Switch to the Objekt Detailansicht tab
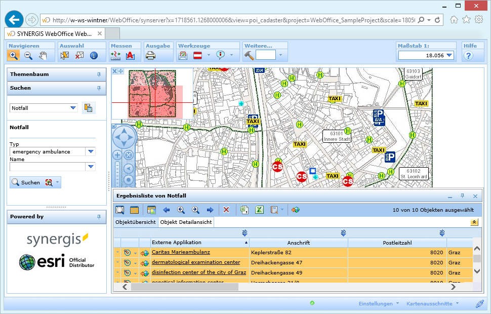The width and height of the screenshot is (491, 314). click(x=185, y=222)
